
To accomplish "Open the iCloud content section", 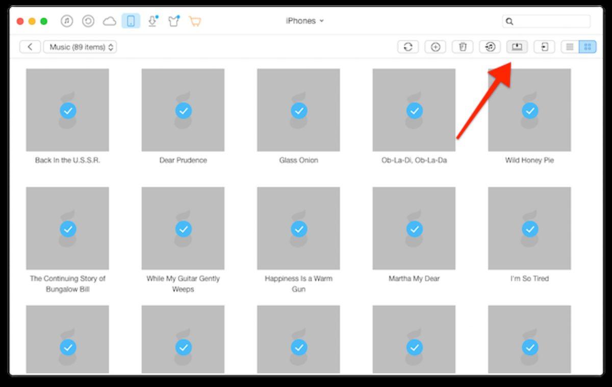I will click(109, 21).
